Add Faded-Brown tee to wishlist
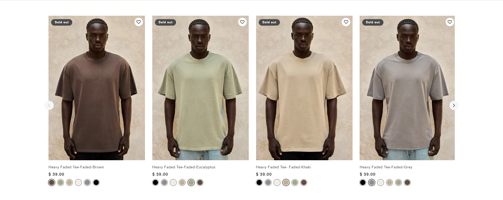 click(139, 22)
